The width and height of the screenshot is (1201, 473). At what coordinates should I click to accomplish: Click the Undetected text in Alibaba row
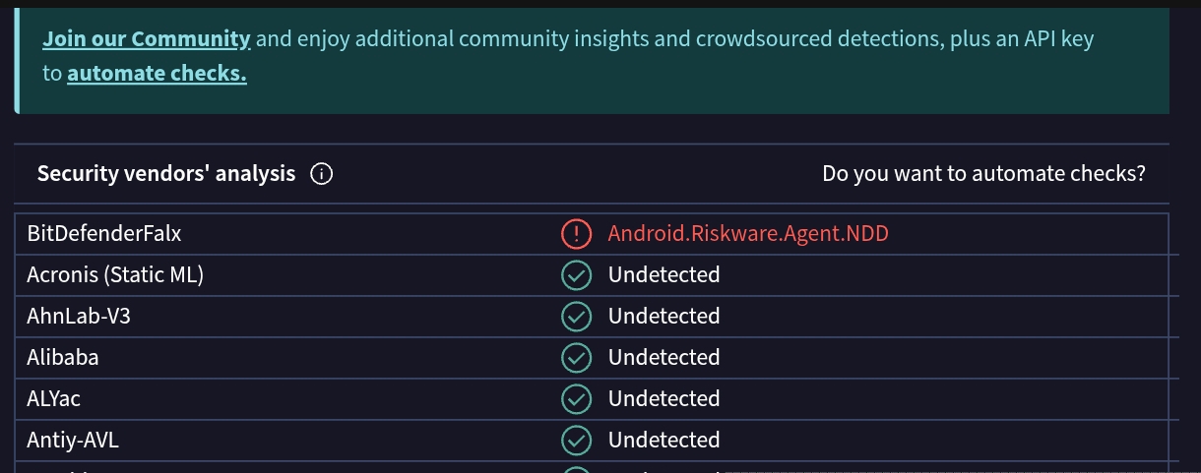tap(664, 358)
